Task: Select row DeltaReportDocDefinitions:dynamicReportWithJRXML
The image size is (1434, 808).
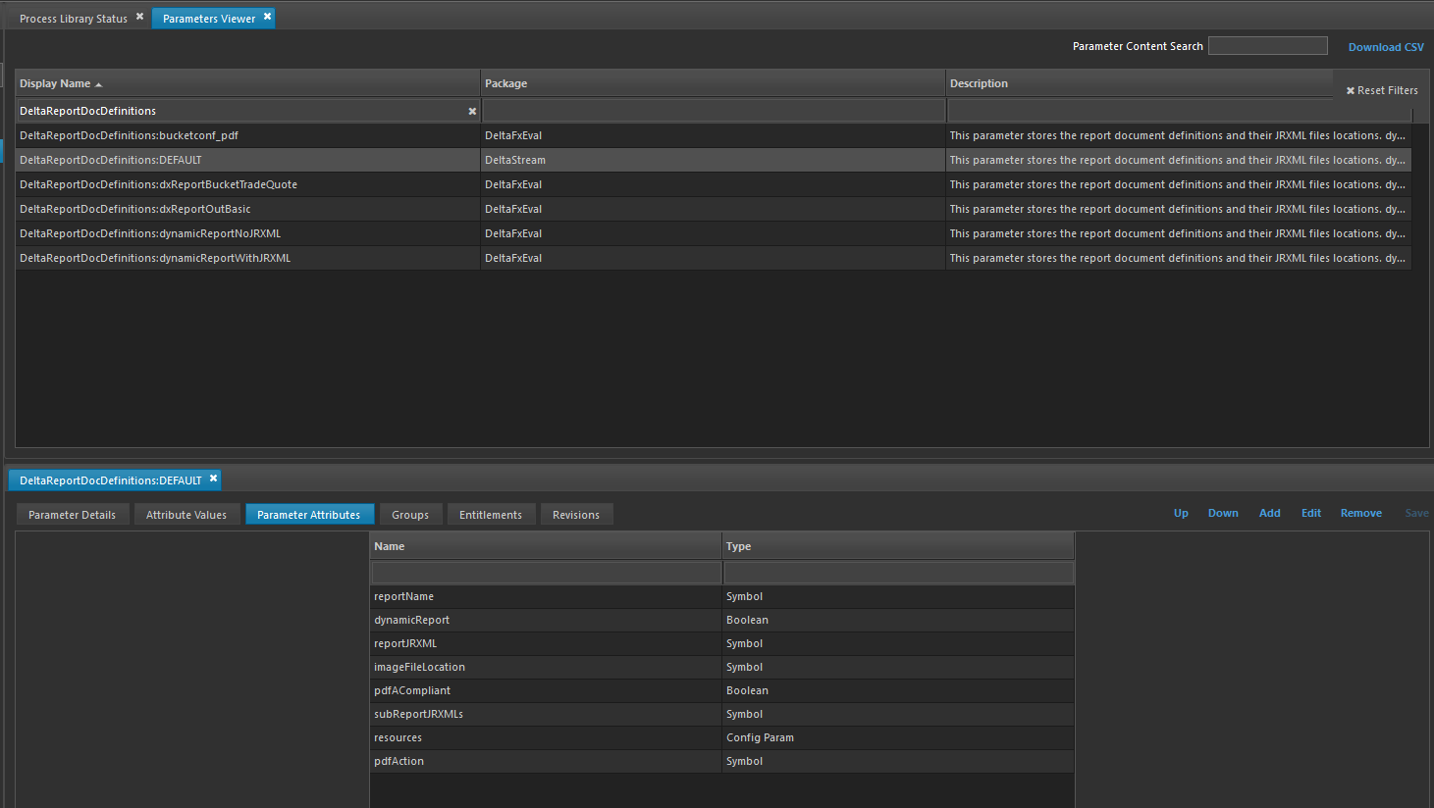Action: (x=714, y=258)
